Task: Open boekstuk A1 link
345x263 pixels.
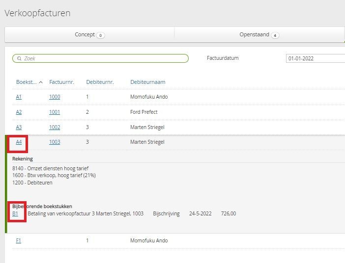Action: coord(19,97)
